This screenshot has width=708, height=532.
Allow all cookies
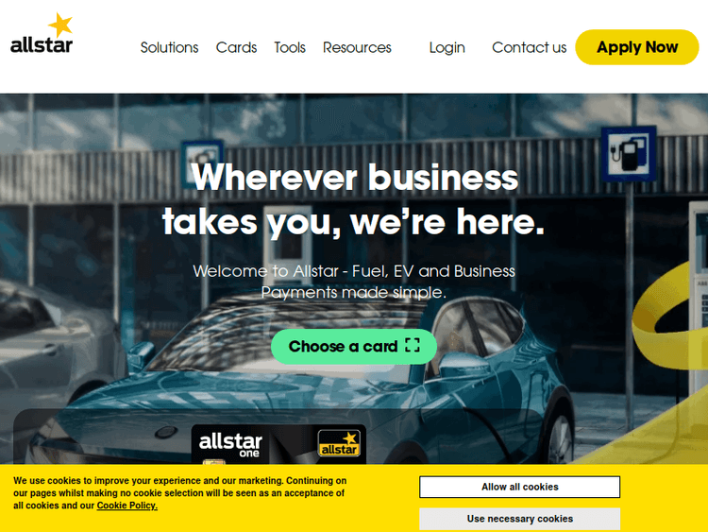[x=520, y=487]
